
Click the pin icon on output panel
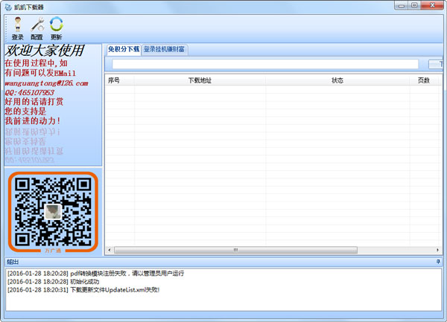point(438,262)
